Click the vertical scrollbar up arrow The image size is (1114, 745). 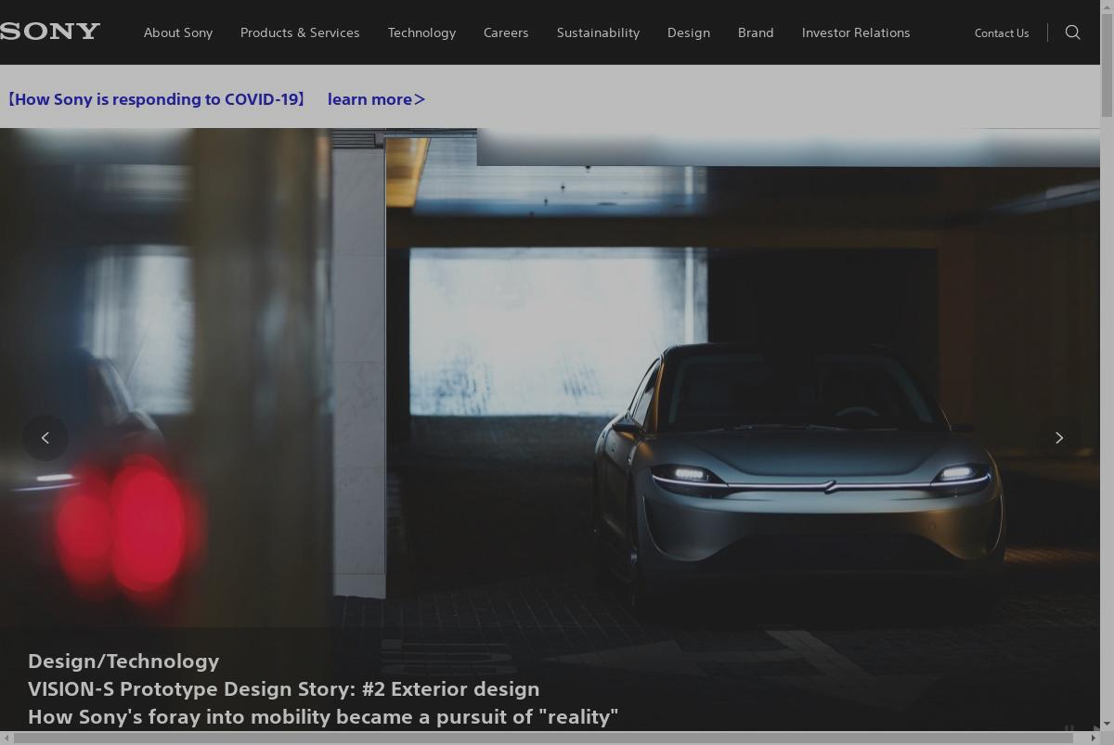click(x=1107, y=6)
